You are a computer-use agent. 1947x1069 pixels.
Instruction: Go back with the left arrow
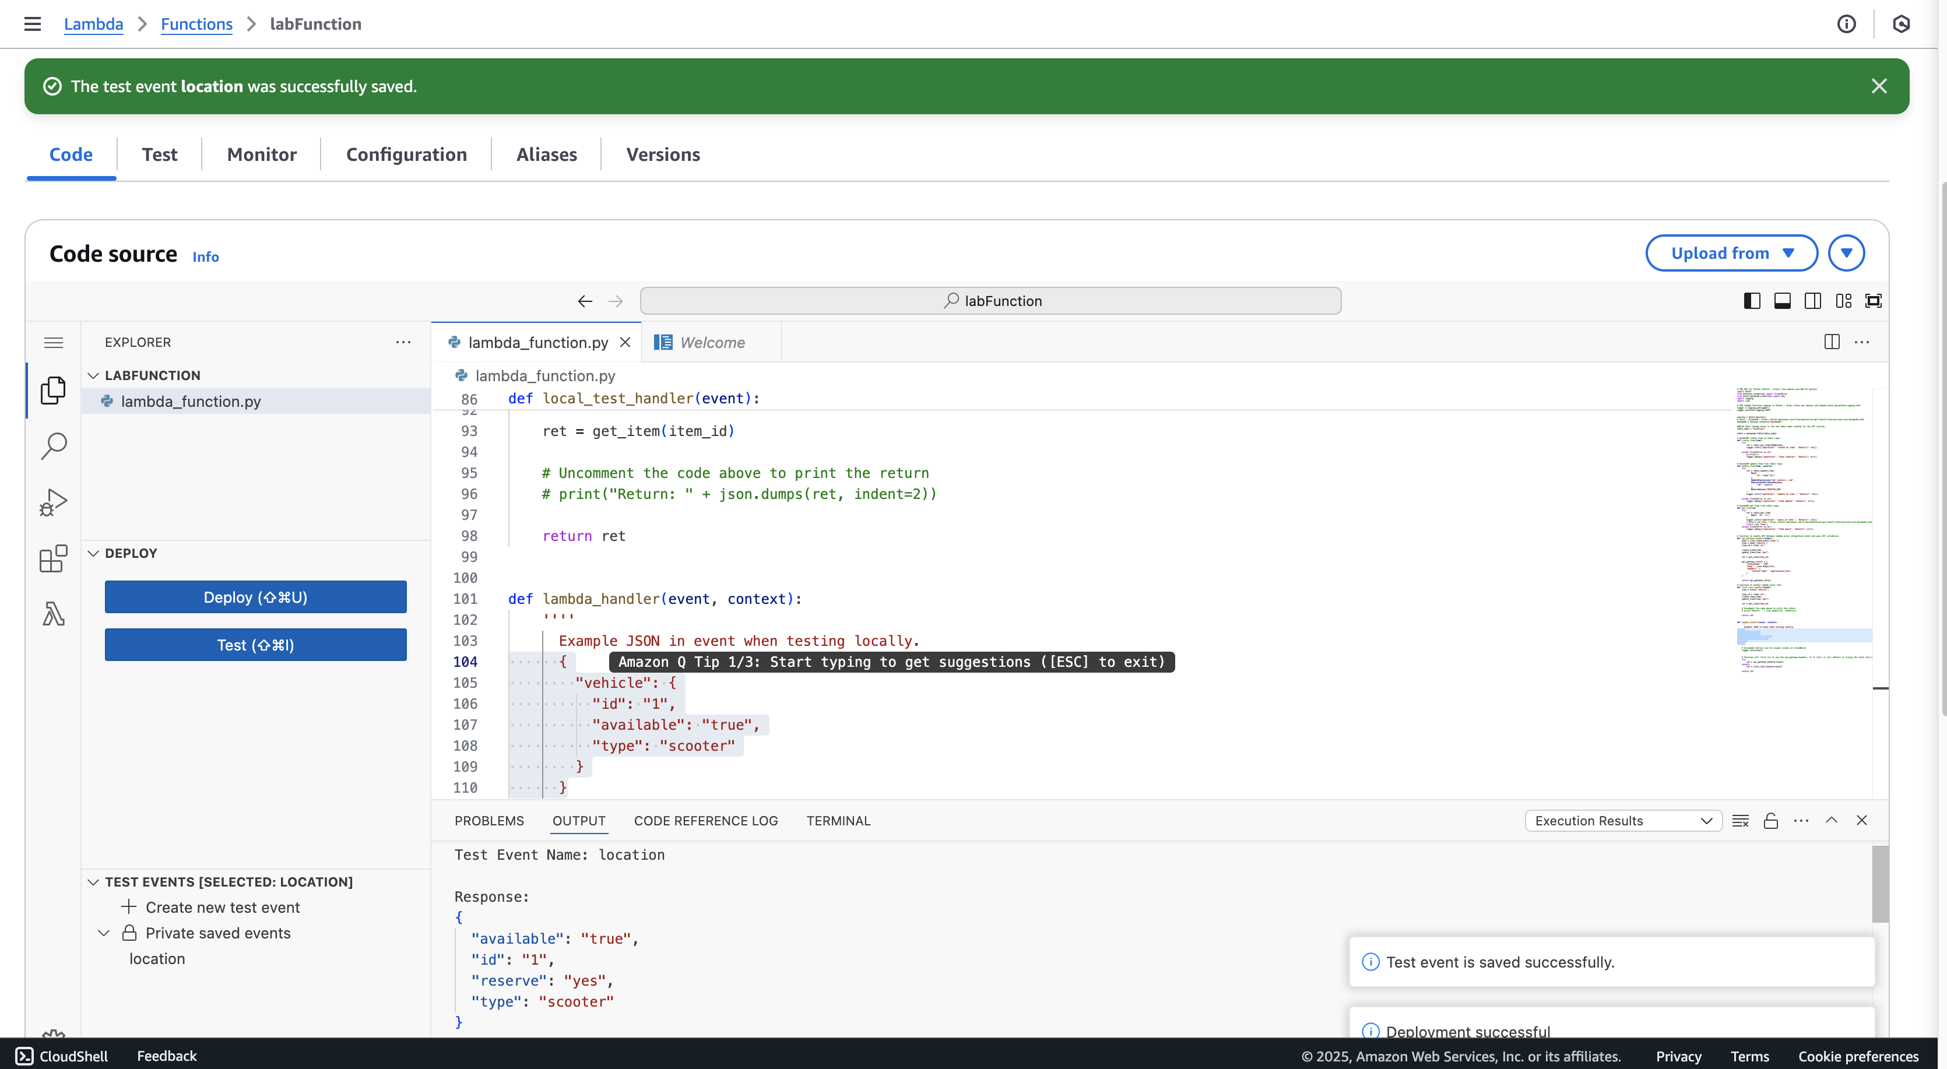[x=585, y=301]
